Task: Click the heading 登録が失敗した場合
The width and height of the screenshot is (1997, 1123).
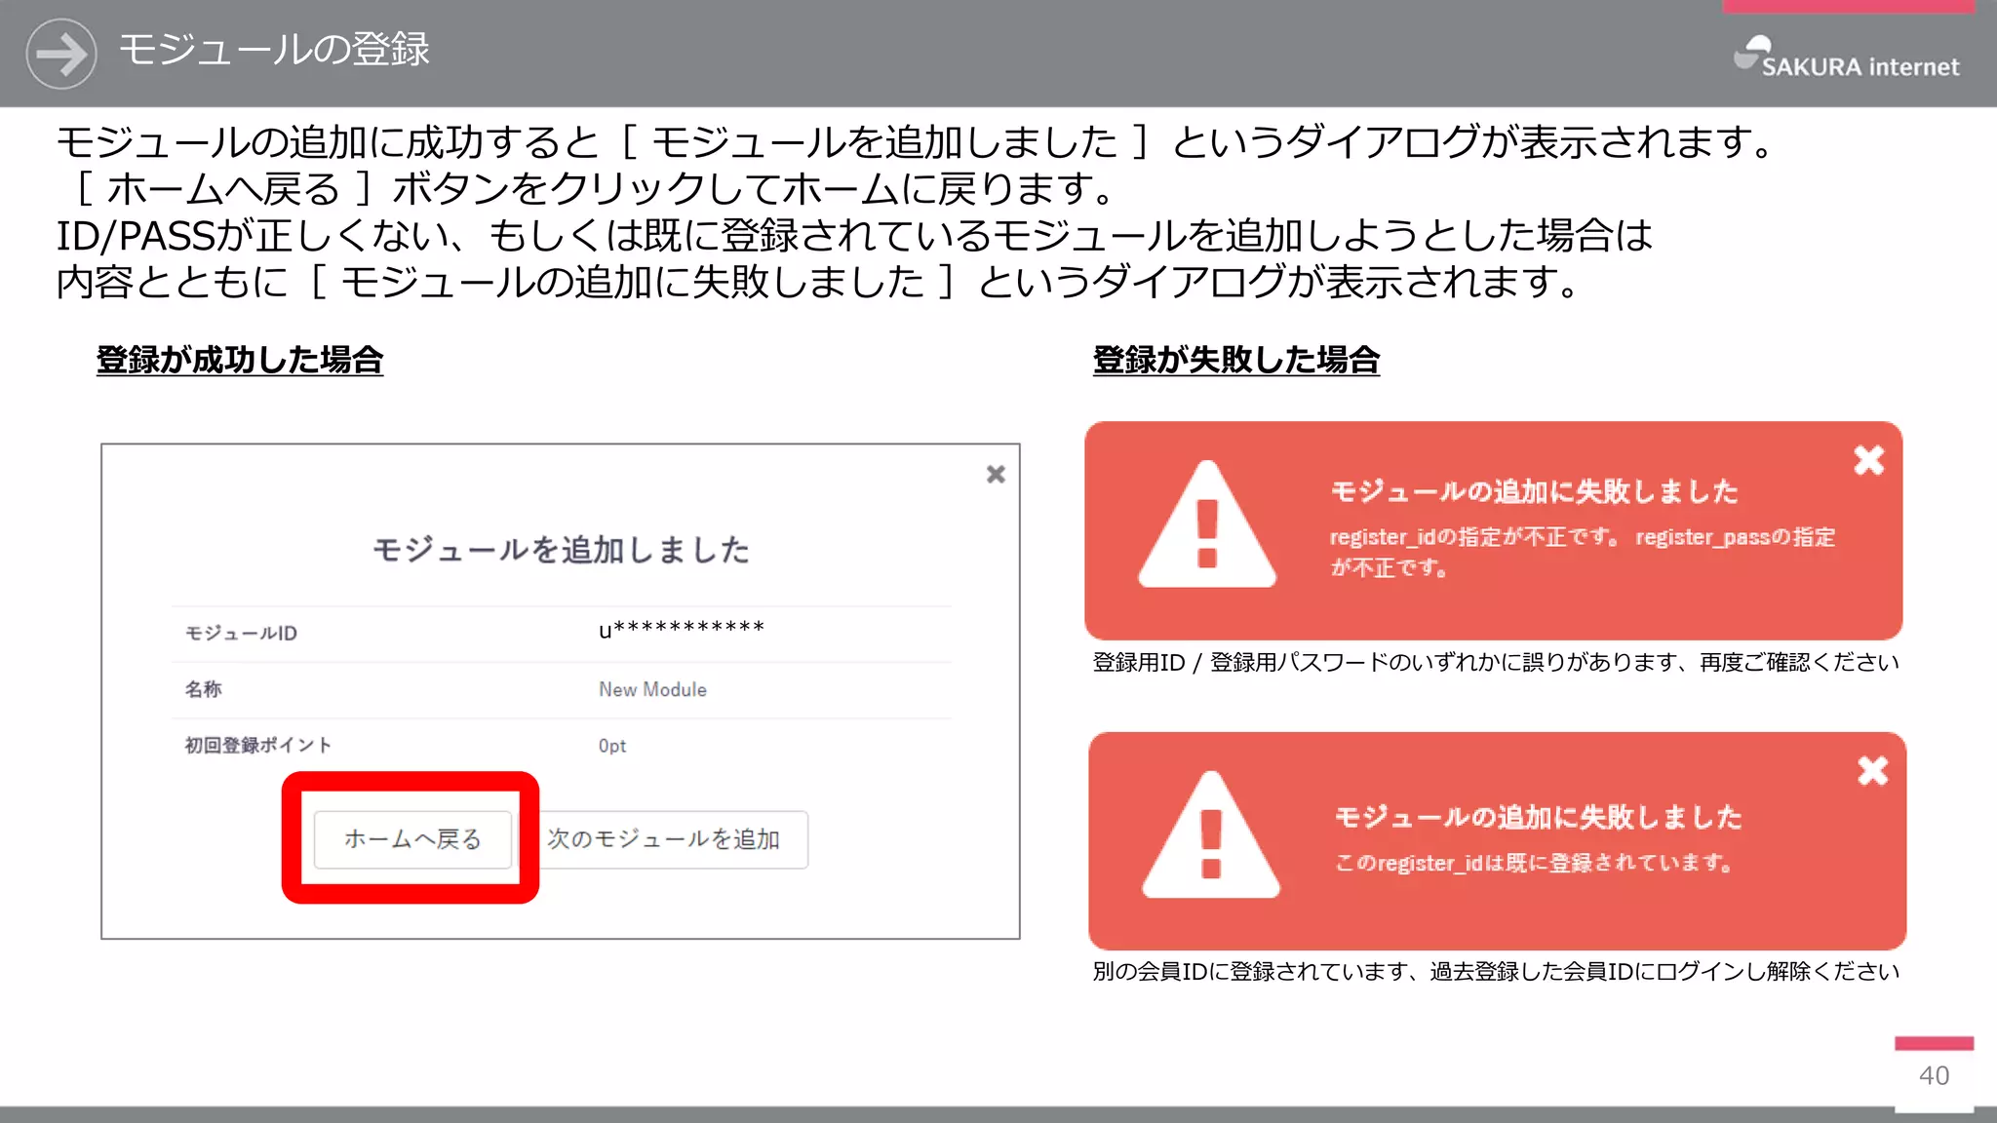Action: tap(1236, 360)
